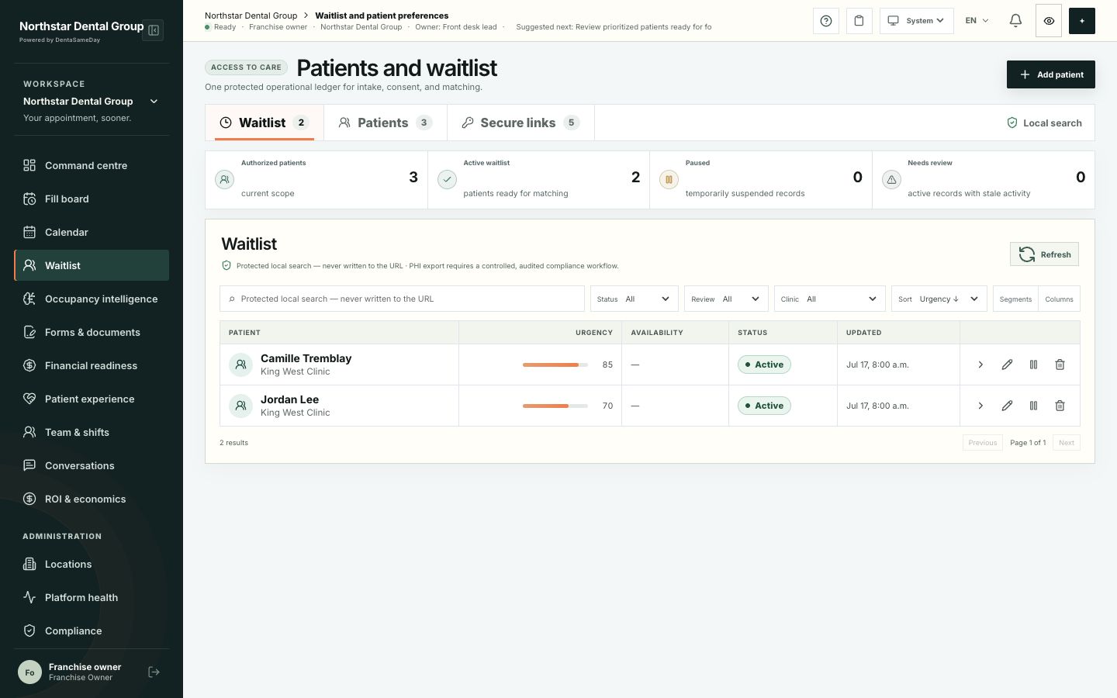The image size is (1117, 698).
Task: Open the Status filter dropdown
Action: 635,299
